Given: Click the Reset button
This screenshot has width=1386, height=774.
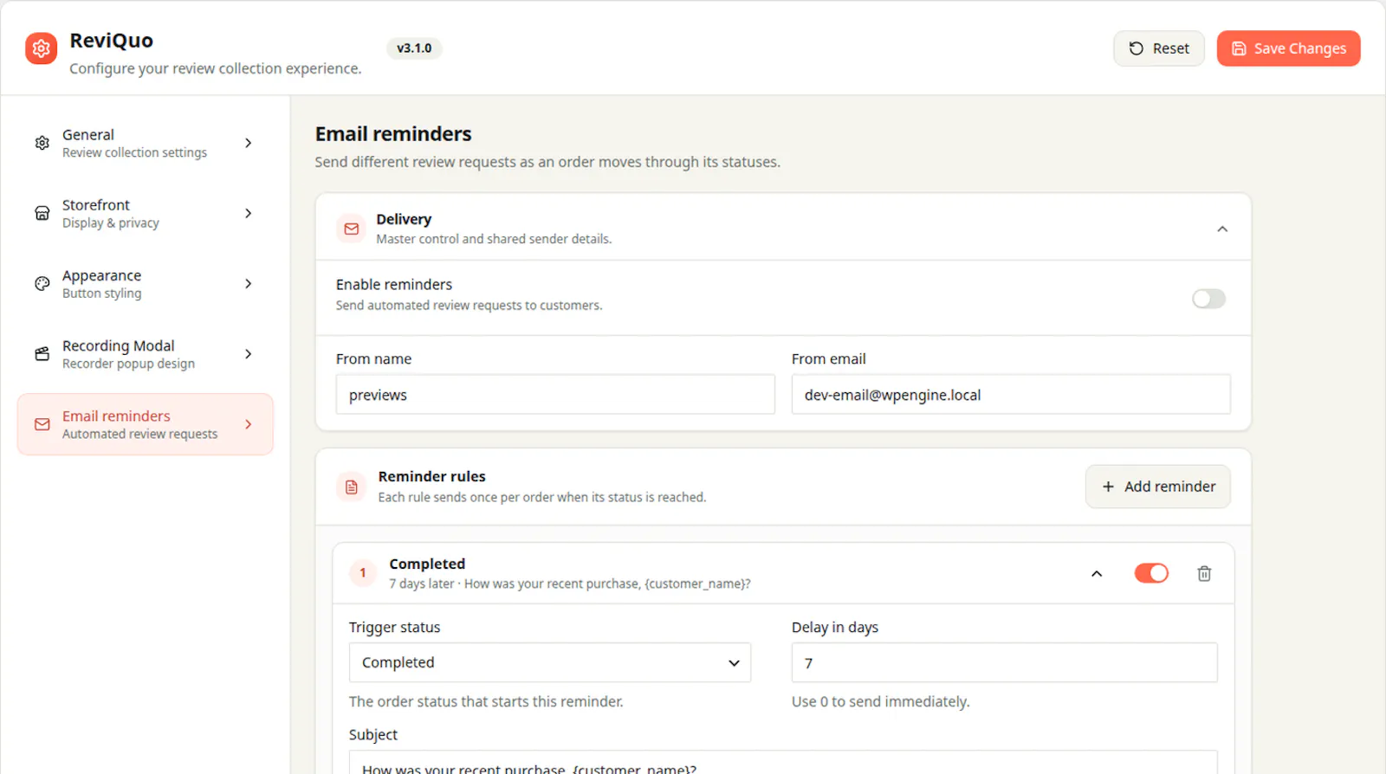Looking at the screenshot, I should 1158,48.
